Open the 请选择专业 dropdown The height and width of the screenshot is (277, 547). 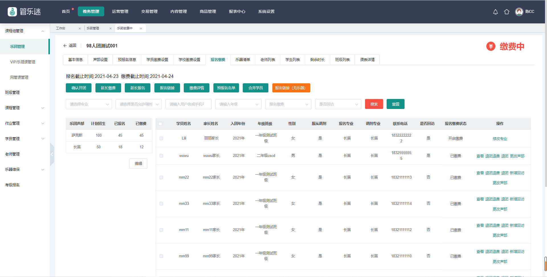pos(89,104)
